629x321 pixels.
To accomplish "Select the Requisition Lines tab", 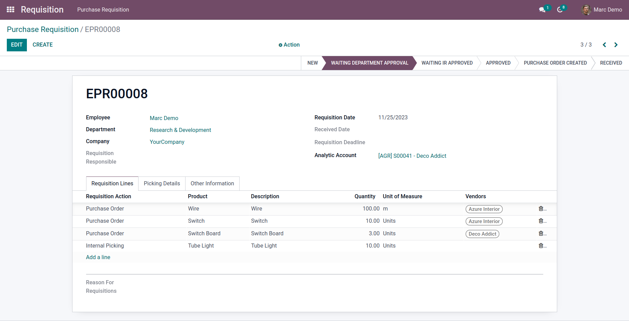I will [112, 183].
